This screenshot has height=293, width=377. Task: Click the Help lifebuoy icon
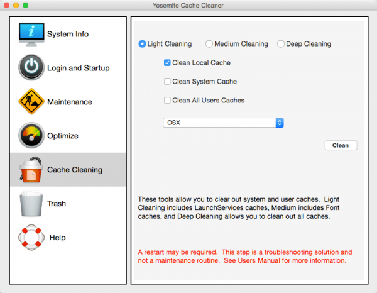point(31,237)
